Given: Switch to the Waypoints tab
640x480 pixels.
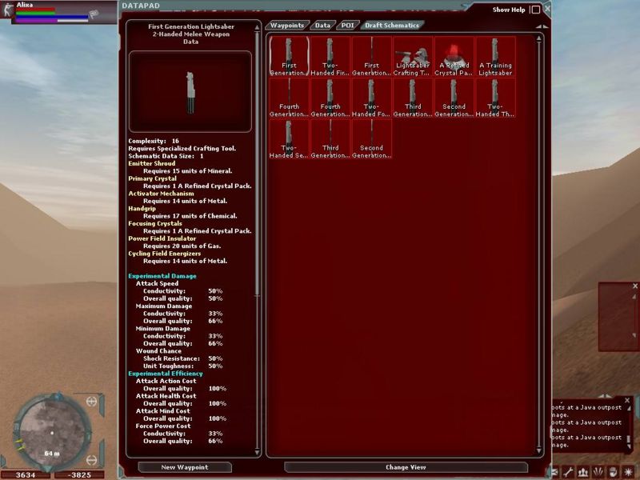Looking at the screenshot, I should pyautogui.click(x=286, y=25).
